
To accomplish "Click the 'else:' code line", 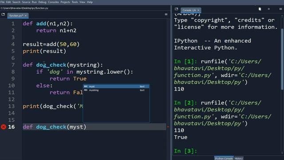I will [44, 86].
